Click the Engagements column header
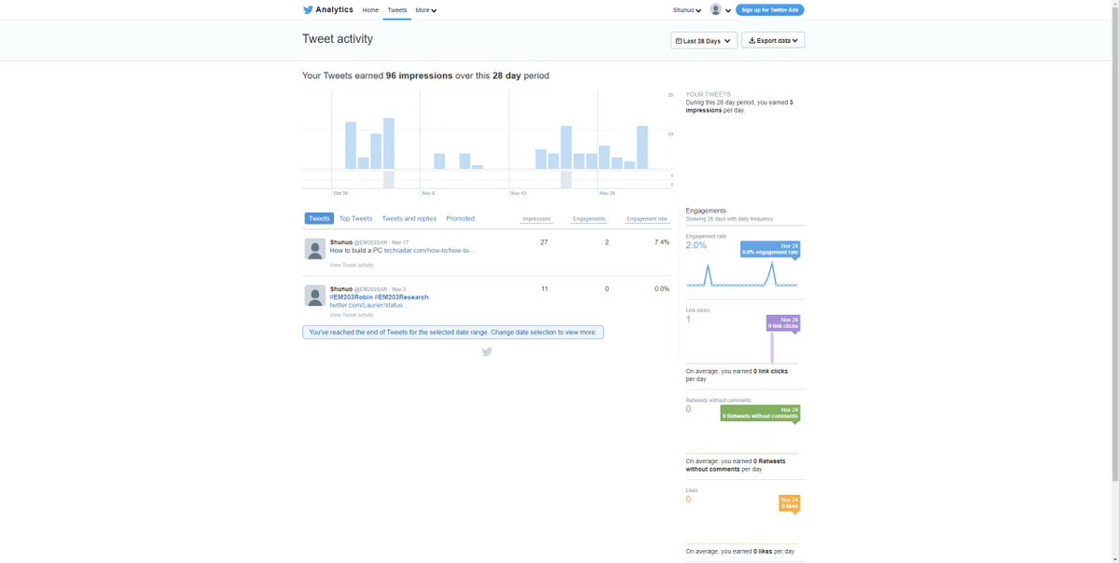The height and width of the screenshot is (563, 1119). (x=589, y=219)
